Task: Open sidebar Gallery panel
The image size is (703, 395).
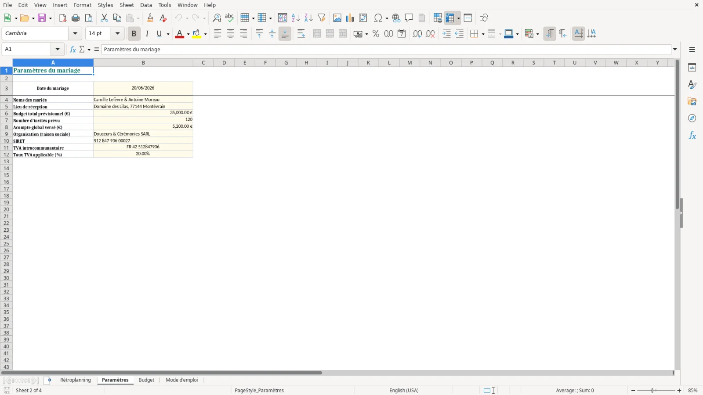Action: (692, 101)
